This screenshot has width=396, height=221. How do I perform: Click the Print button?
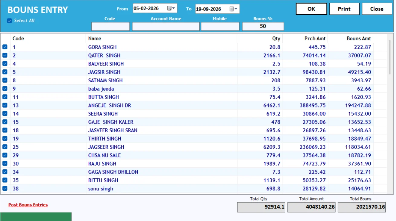pos(344,9)
